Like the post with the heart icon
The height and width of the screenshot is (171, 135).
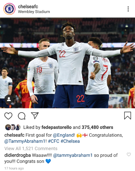[8, 116]
